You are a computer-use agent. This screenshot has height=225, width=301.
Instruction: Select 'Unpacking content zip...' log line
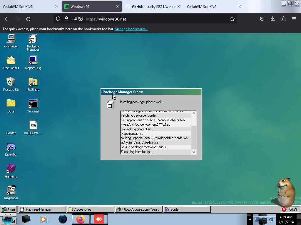[x=155, y=129]
